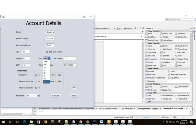Click the Weight input field
196x139 pixels.
click(26, 58)
